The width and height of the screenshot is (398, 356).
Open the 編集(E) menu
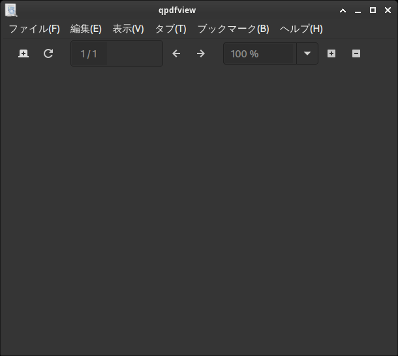[x=86, y=29]
